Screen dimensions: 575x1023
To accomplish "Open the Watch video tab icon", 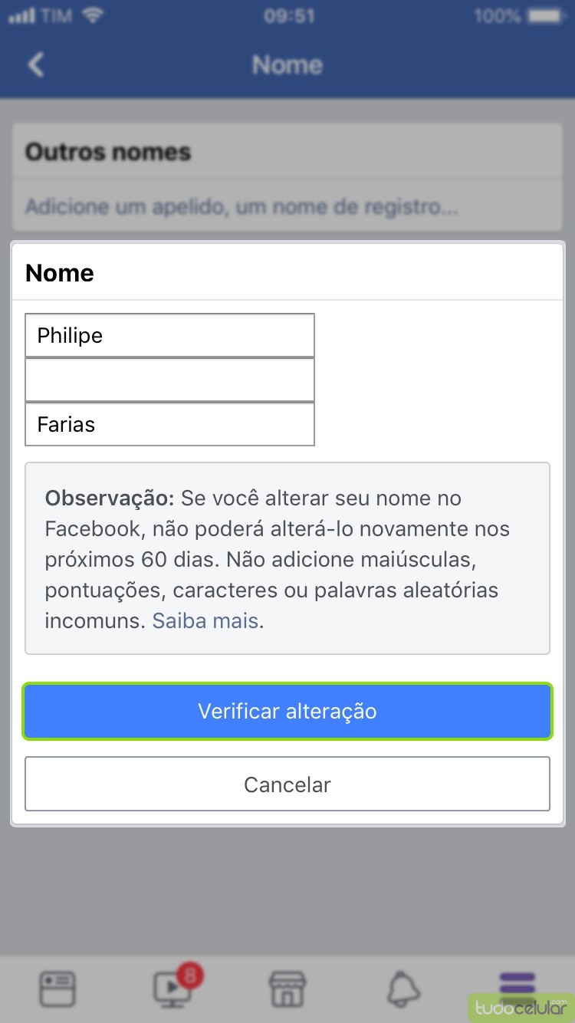I will pos(172,989).
